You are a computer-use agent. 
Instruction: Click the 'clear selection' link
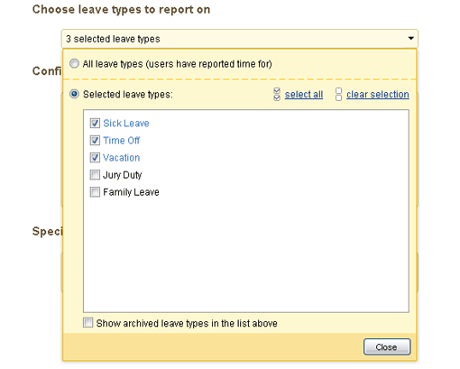pyautogui.click(x=378, y=95)
